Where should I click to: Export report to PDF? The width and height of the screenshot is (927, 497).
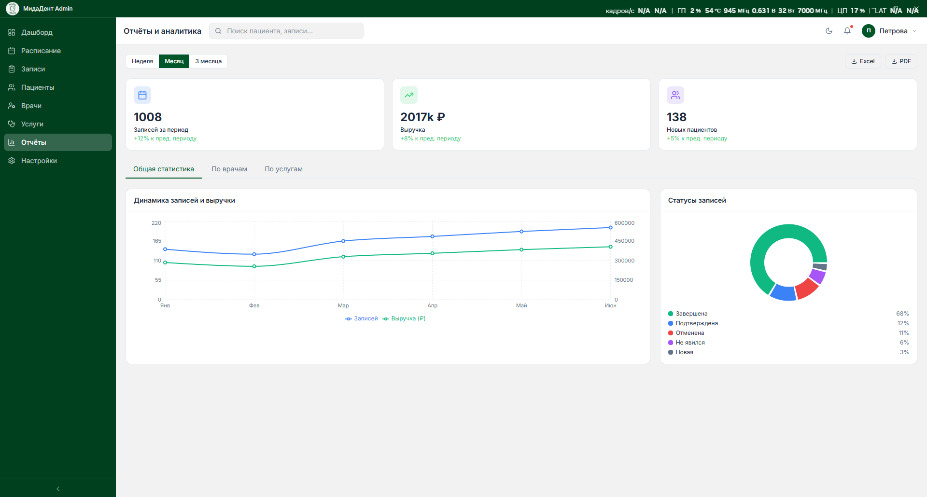(x=901, y=61)
